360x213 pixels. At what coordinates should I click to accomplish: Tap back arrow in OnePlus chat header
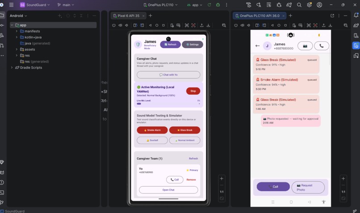tap(258, 46)
